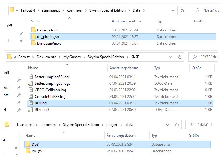The height and width of the screenshot is (157, 220).
Task: Sort by Änderungsdatum in plugins data window
Action: coord(121,136)
